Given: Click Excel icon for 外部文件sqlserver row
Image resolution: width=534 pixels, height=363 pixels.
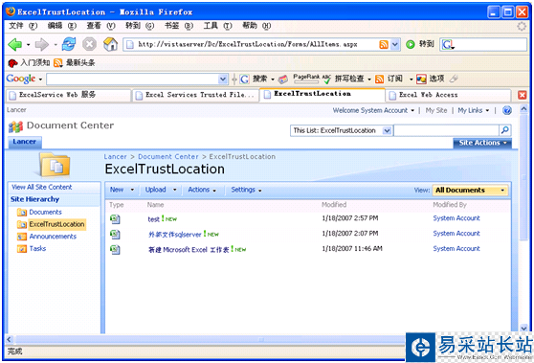Looking at the screenshot, I should (115, 234).
